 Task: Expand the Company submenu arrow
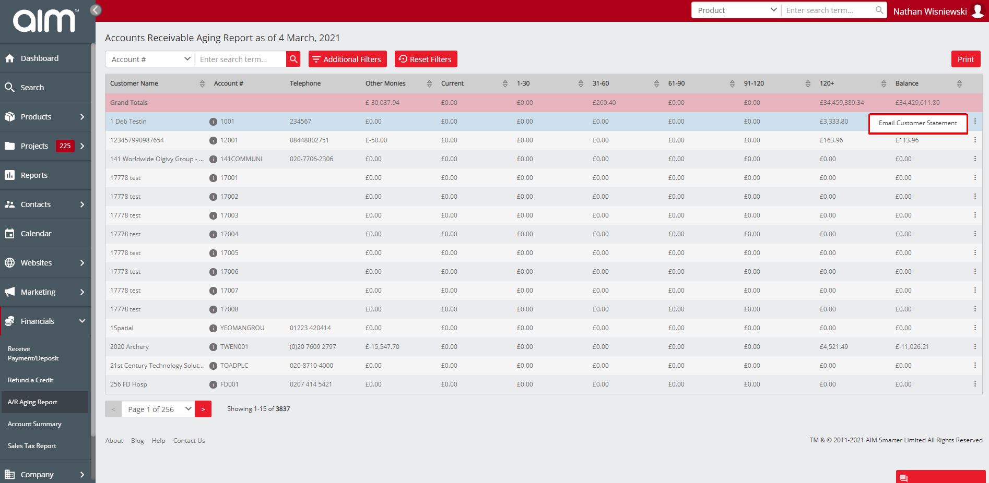tap(82, 474)
